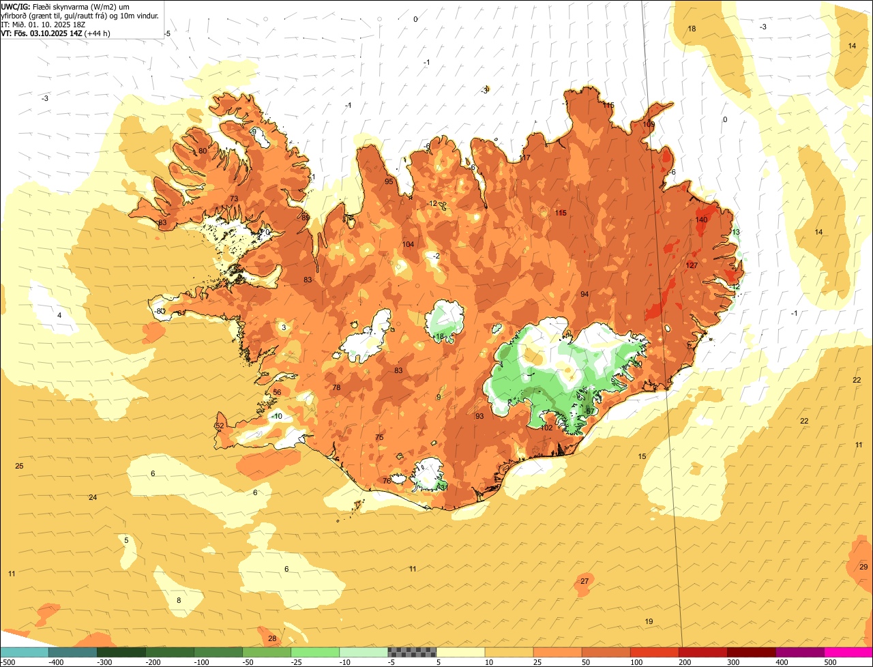Click the 73 value on the map

(234, 198)
